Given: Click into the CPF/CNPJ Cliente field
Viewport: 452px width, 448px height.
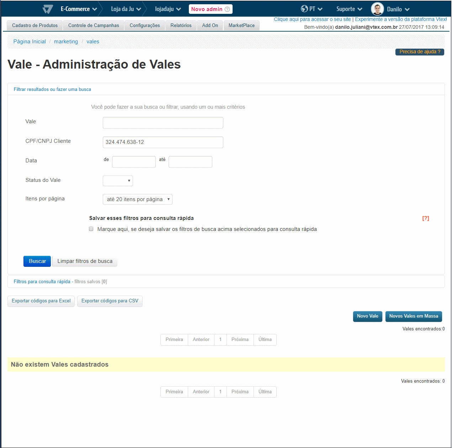Looking at the screenshot, I should 163,142.
